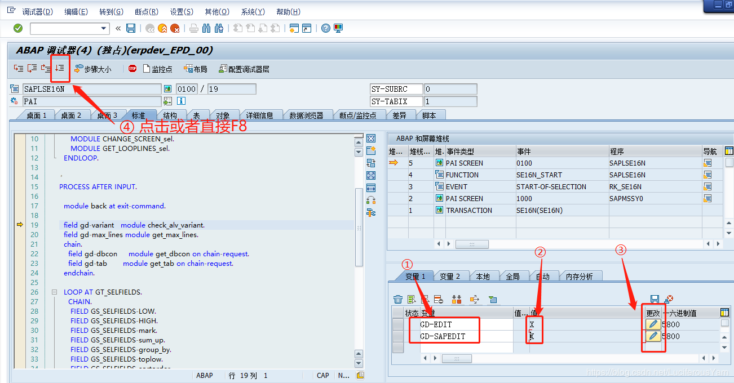The image size is (734, 383).
Task: Switch to the 变量 2 tab
Action: 451,276
